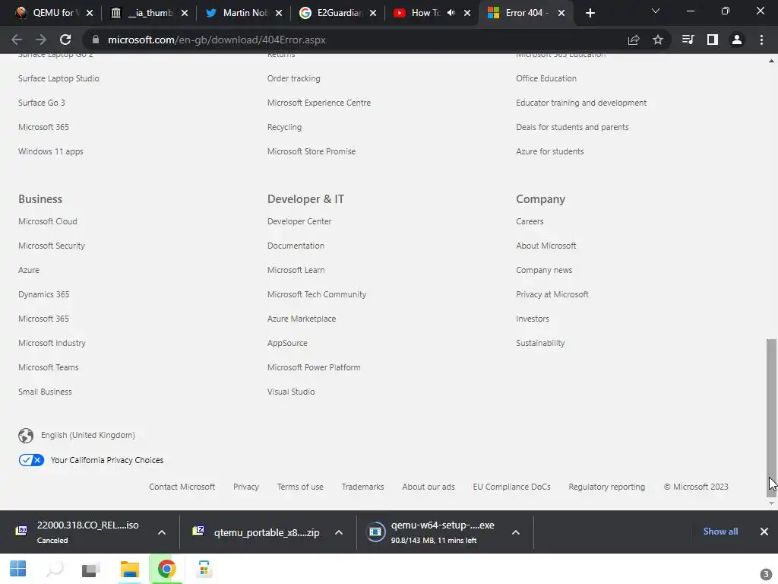Click scrollbar down arrow
This screenshot has width=778, height=584.
771,503
